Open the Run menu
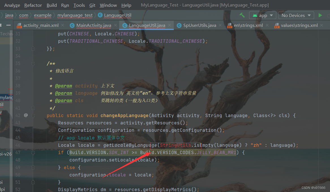Image resolution: width=330 pixels, height=192 pixels. (65, 5)
